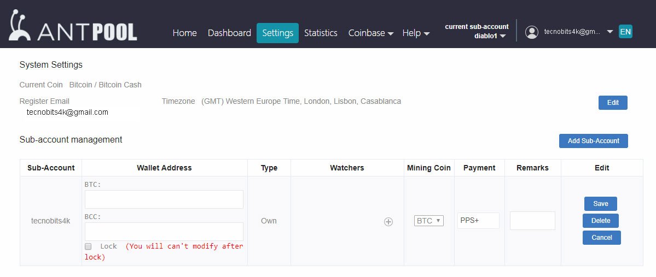Screen dimensions: 656x277
Task: Click the Remarks column header
Action: pyautogui.click(x=532, y=168)
